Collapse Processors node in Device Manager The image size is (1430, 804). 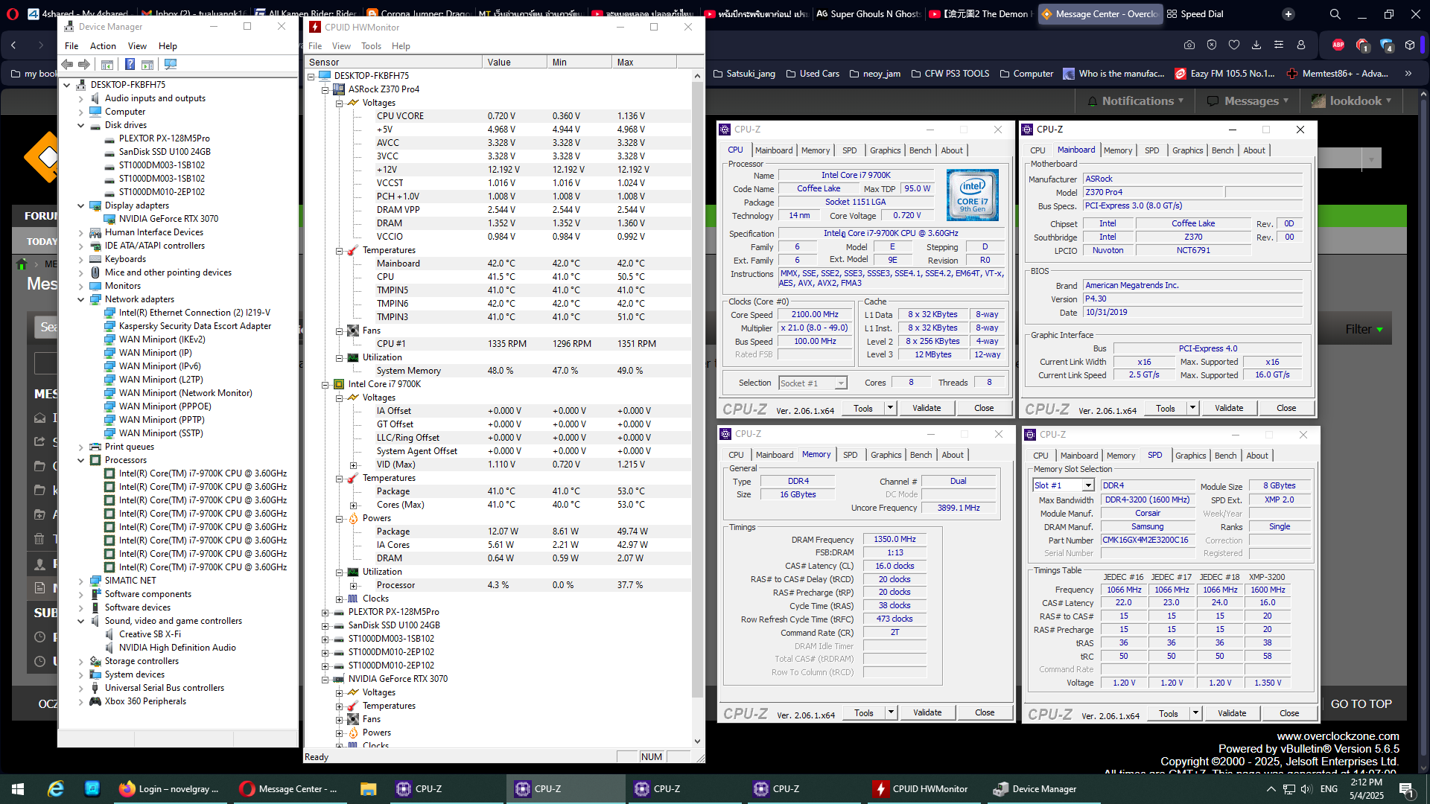tap(80, 460)
